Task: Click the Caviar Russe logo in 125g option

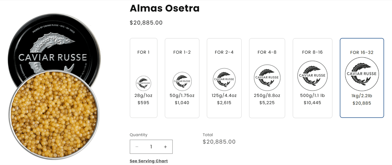Action: pos(224,79)
